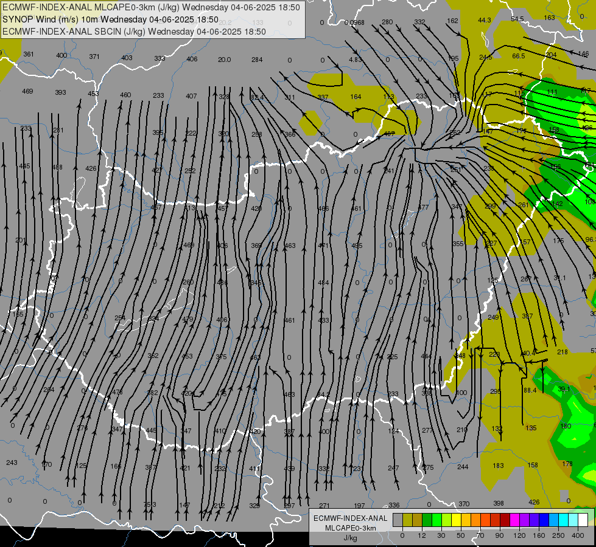Click the map value 488
The image size is (596, 547).
click(57, 167)
